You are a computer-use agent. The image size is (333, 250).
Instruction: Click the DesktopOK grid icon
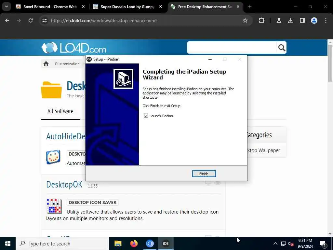pos(54,206)
